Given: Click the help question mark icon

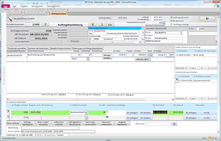Looking at the screenshot, I should 218,6.
